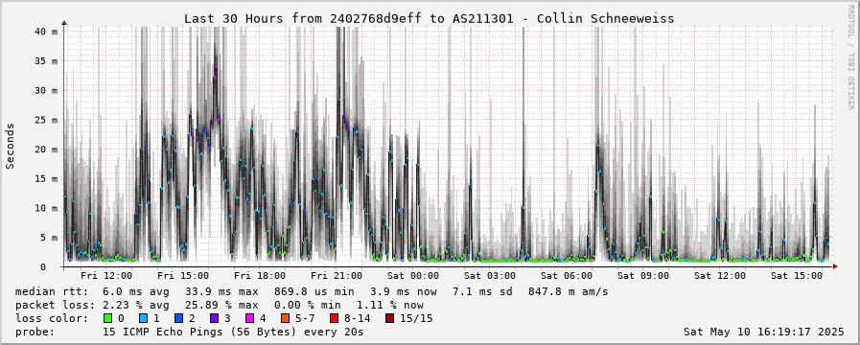860x345 pixels.
Task: Click the blue loss color 2 swatch
Action: click(x=177, y=318)
